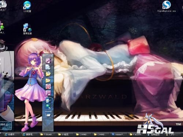
Task: Switch to the F:\icon folder taskbar button
Action: pos(136,134)
